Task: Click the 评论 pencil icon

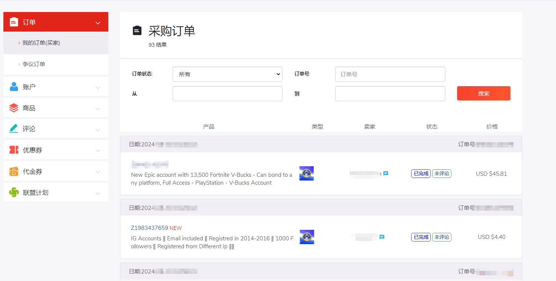Action: click(14, 129)
